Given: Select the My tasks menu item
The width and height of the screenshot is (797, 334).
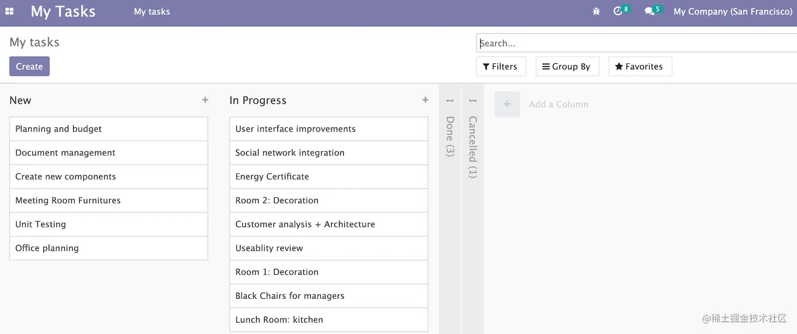Looking at the screenshot, I should tap(152, 12).
